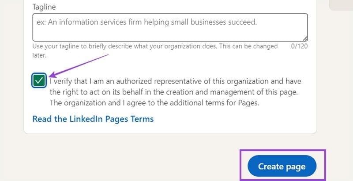
Task: Tick the authorized representative verification checkbox
Action: point(40,80)
